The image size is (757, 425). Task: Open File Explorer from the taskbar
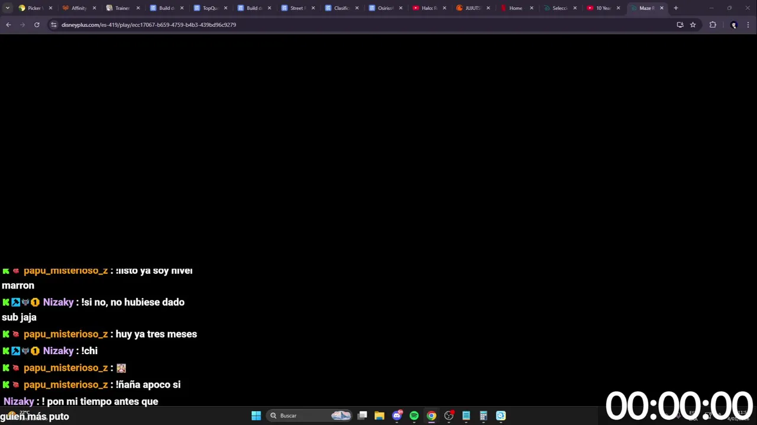(379, 416)
